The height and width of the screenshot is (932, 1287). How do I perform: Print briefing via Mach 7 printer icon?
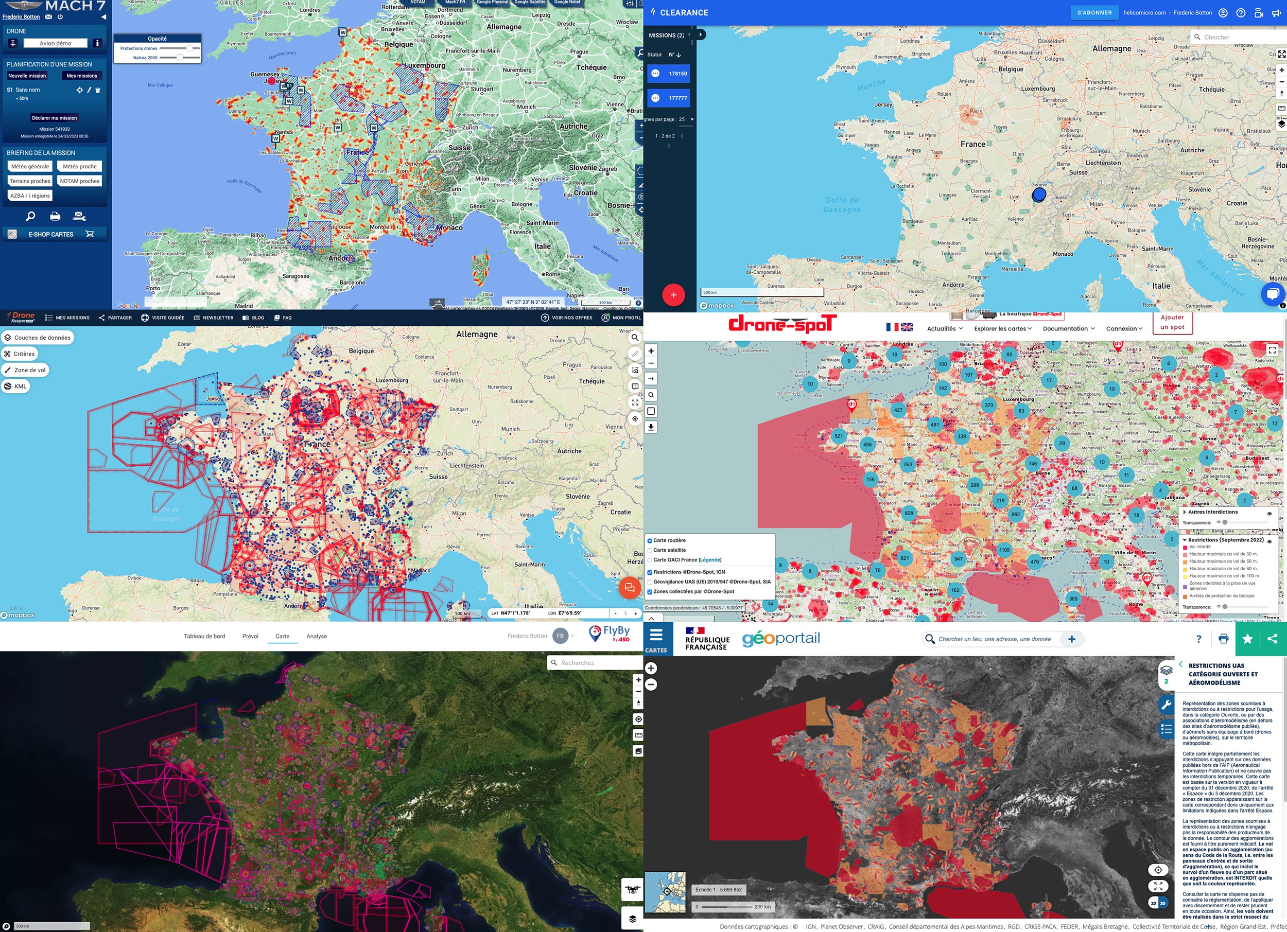55,216
